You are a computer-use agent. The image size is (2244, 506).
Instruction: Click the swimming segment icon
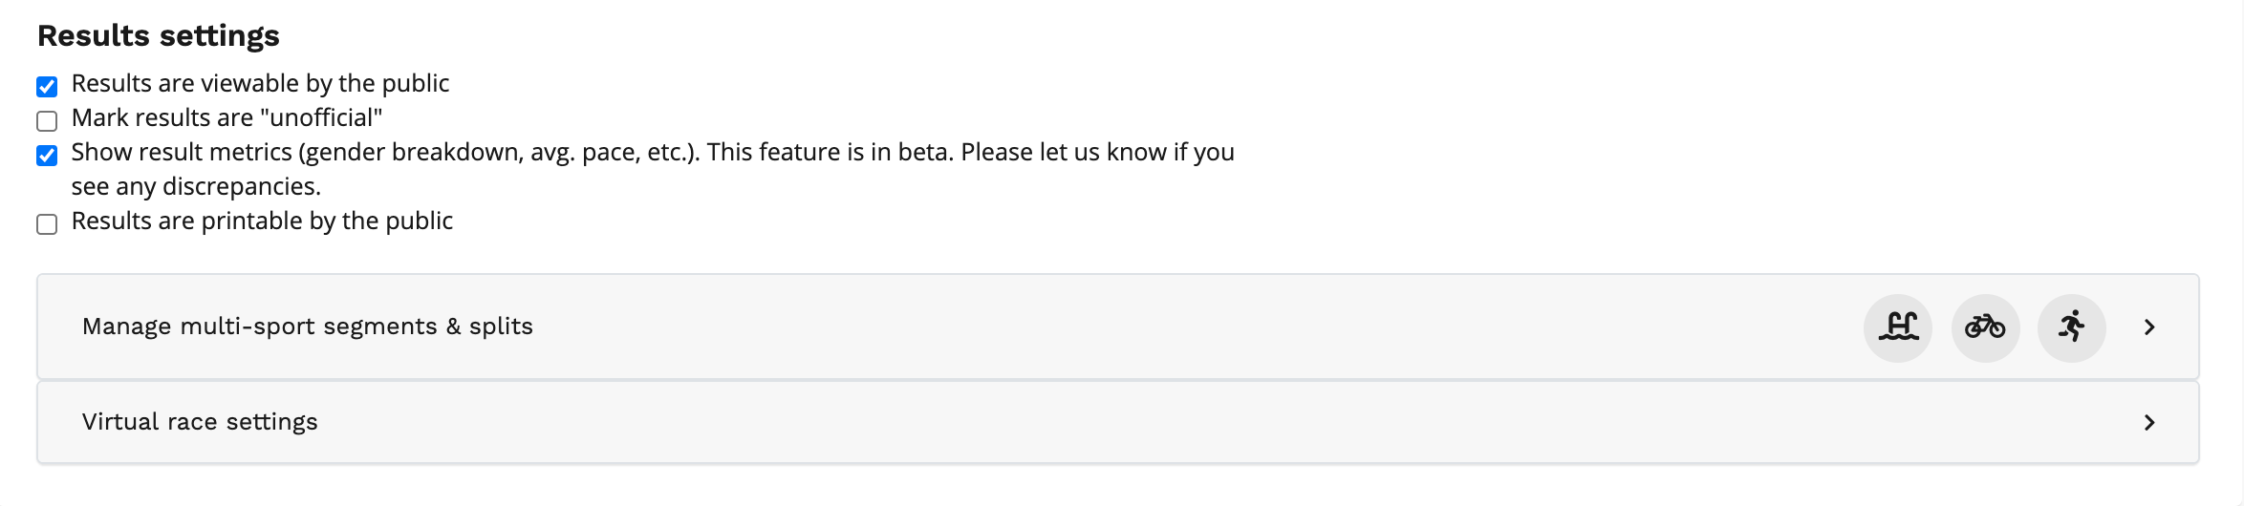point(1897,327)
